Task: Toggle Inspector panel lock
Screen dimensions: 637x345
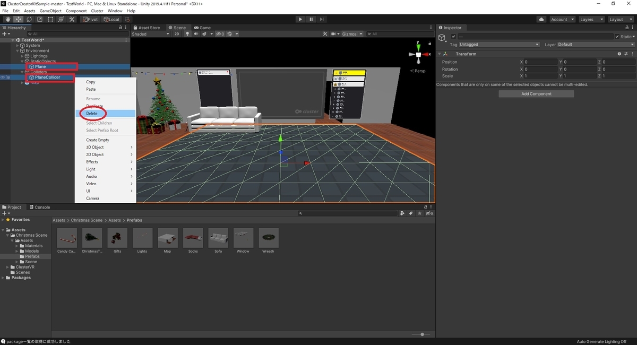Action: 627,28
